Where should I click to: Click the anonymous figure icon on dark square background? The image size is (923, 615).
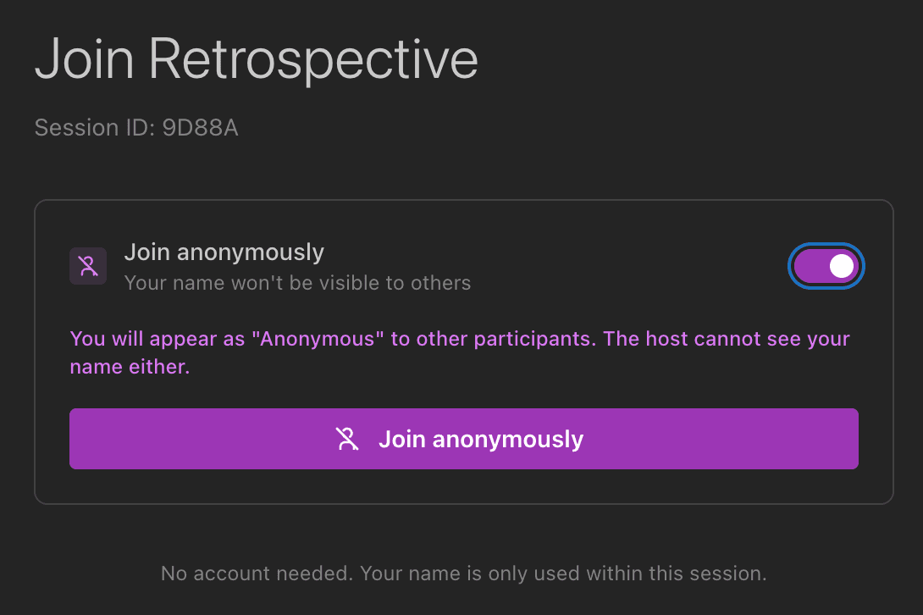click(88, 265)
